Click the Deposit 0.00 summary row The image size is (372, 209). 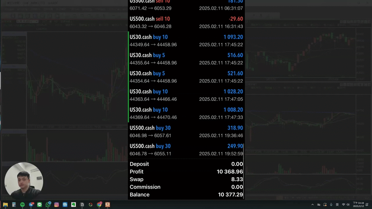click(x=186, y=164)
